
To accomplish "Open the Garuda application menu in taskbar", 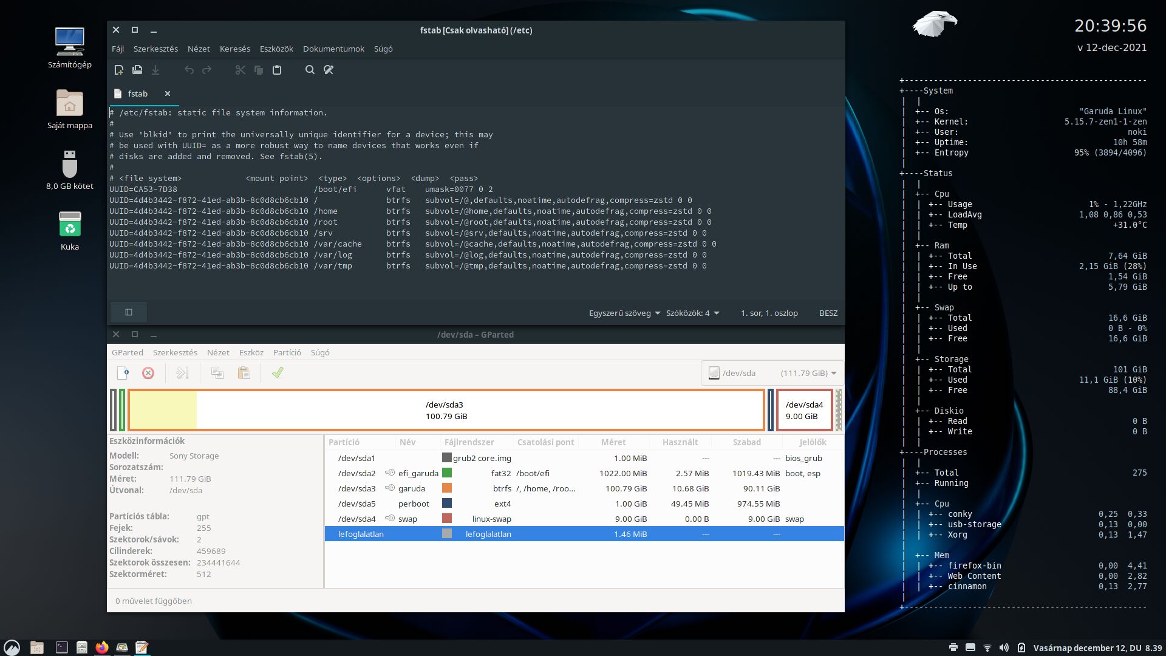I will (x=12, y=647).
